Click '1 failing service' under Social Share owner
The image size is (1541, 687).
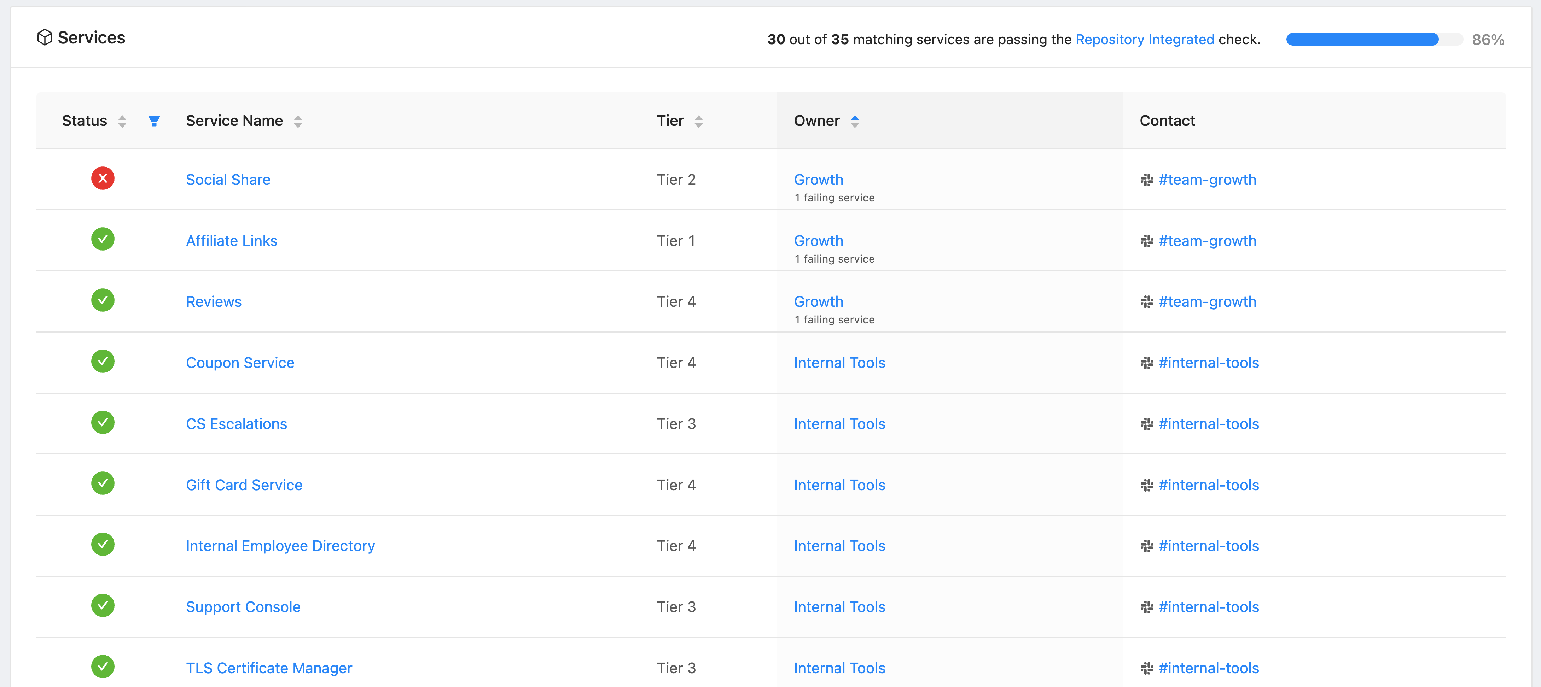(835, 198)
